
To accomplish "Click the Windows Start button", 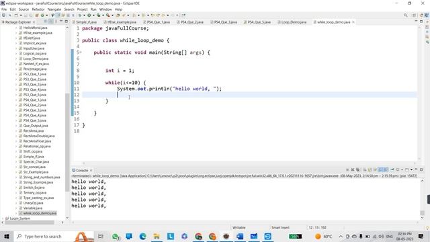I will coord(7,236).
